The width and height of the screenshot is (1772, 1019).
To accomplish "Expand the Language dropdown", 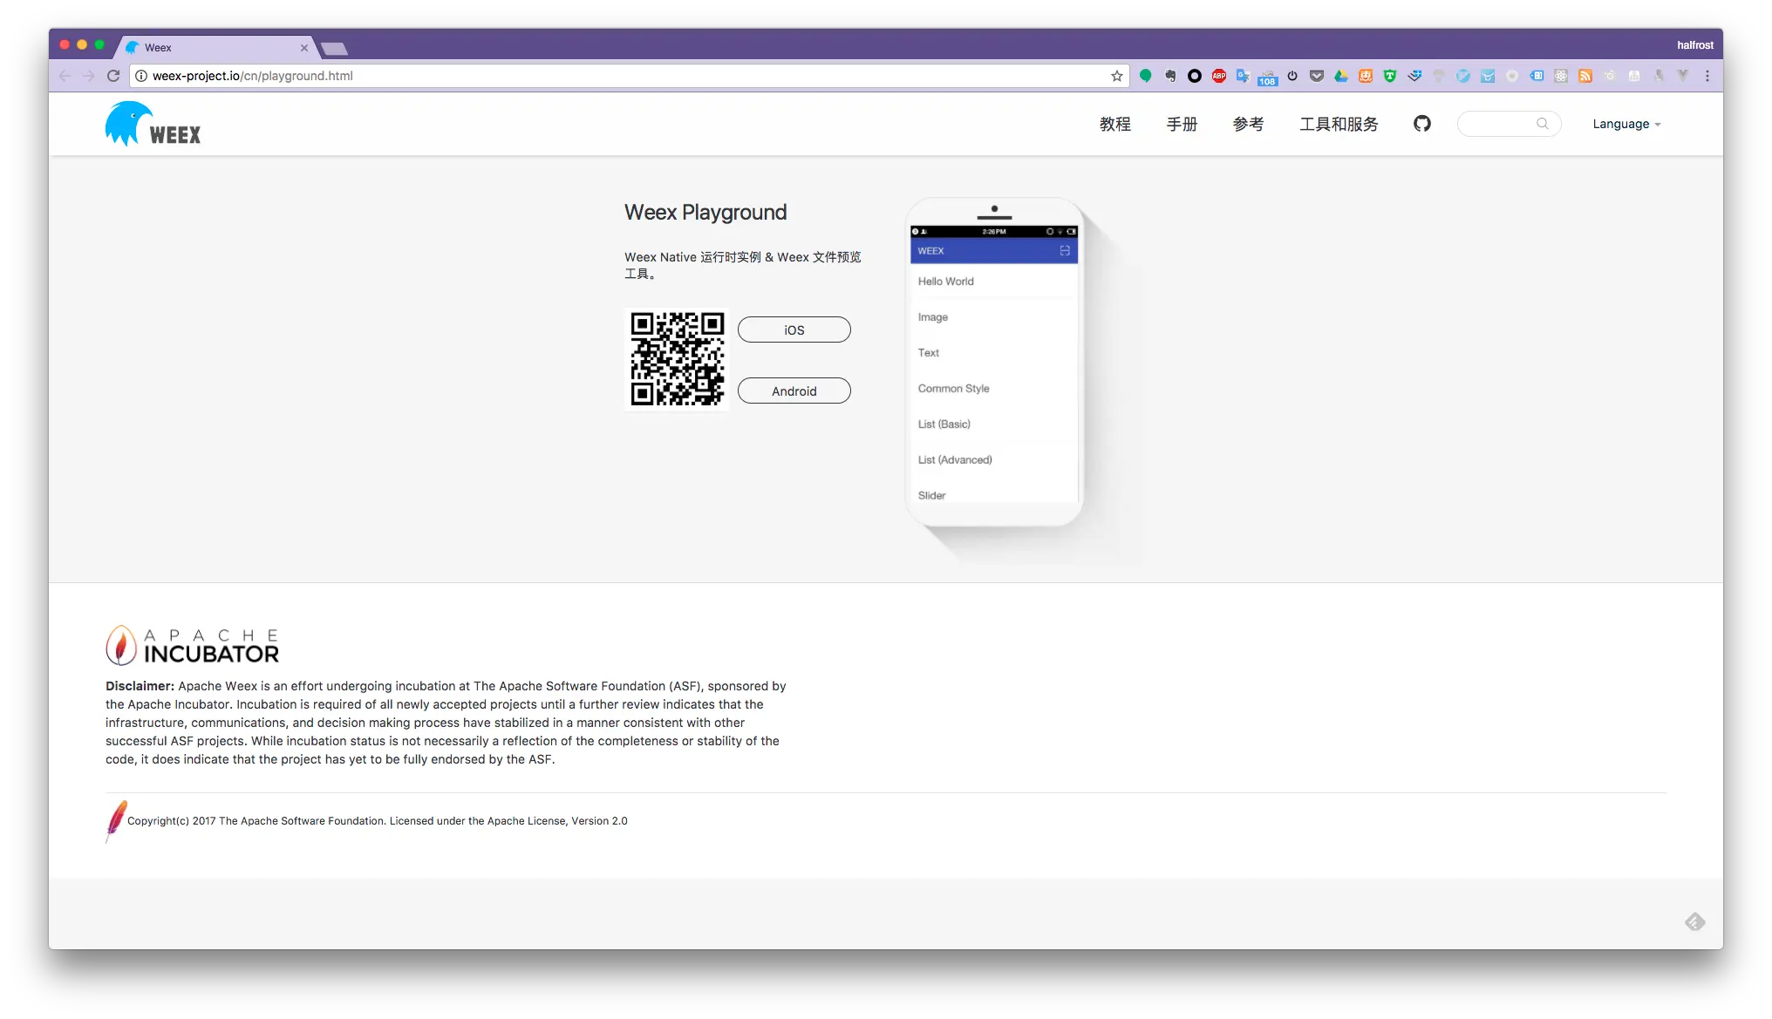I will pos(1626,124).
